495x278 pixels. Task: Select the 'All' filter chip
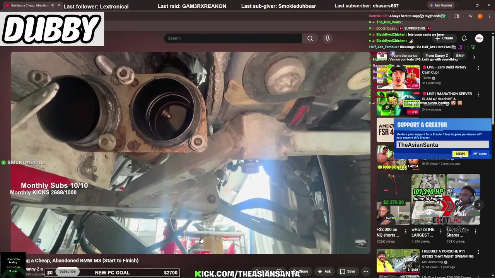point(382,56)
